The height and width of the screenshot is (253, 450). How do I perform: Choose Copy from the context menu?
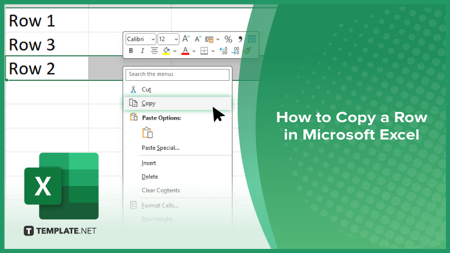(177, 103)
